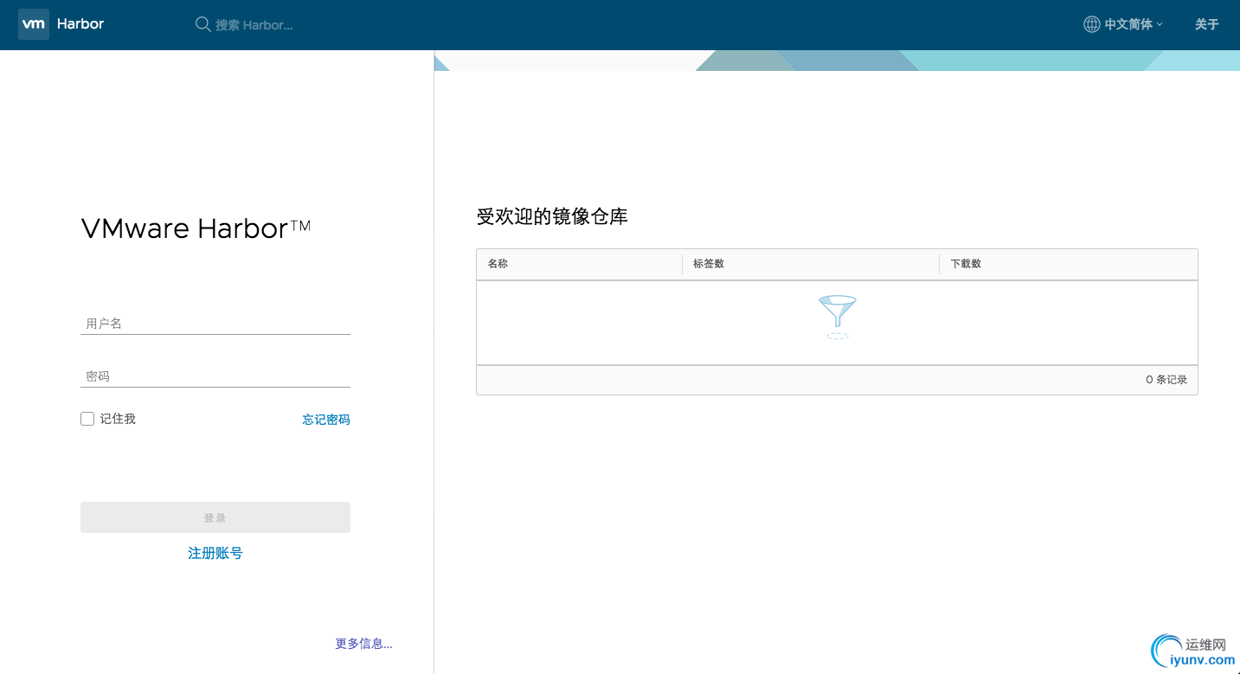Focus the 密码 input field
This screenshot has width=1240, height=674.
pos(215,376)
